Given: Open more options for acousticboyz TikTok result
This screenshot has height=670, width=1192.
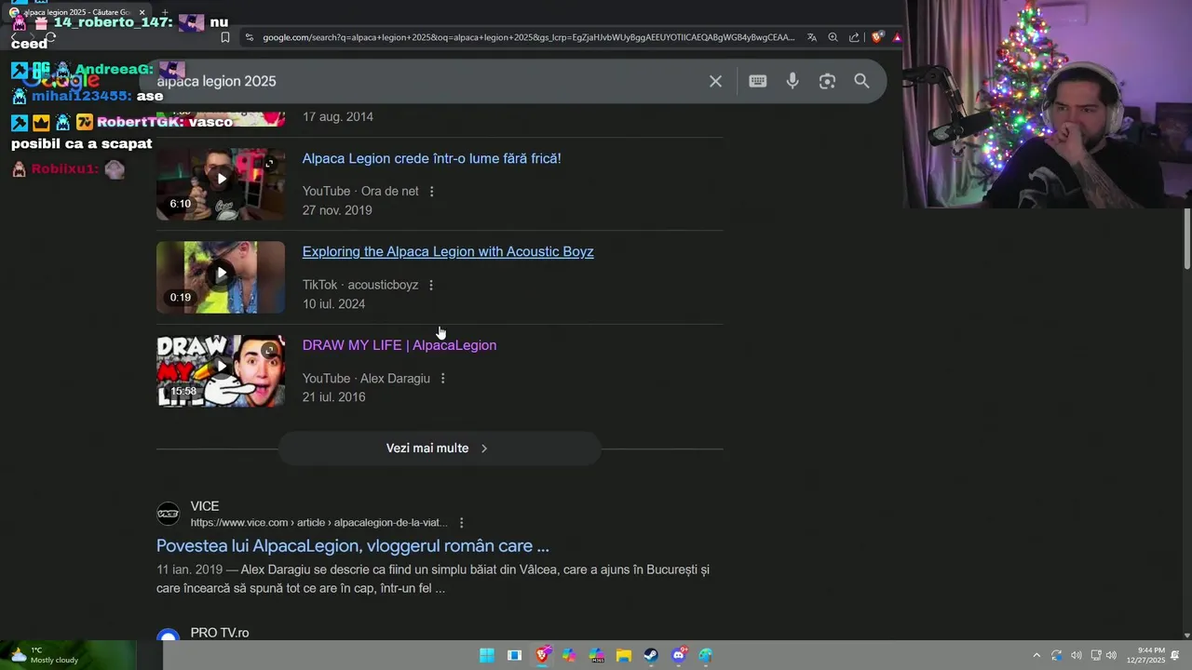Looking at the screenshot, I should pyautogui.click(x=430, y=285).
